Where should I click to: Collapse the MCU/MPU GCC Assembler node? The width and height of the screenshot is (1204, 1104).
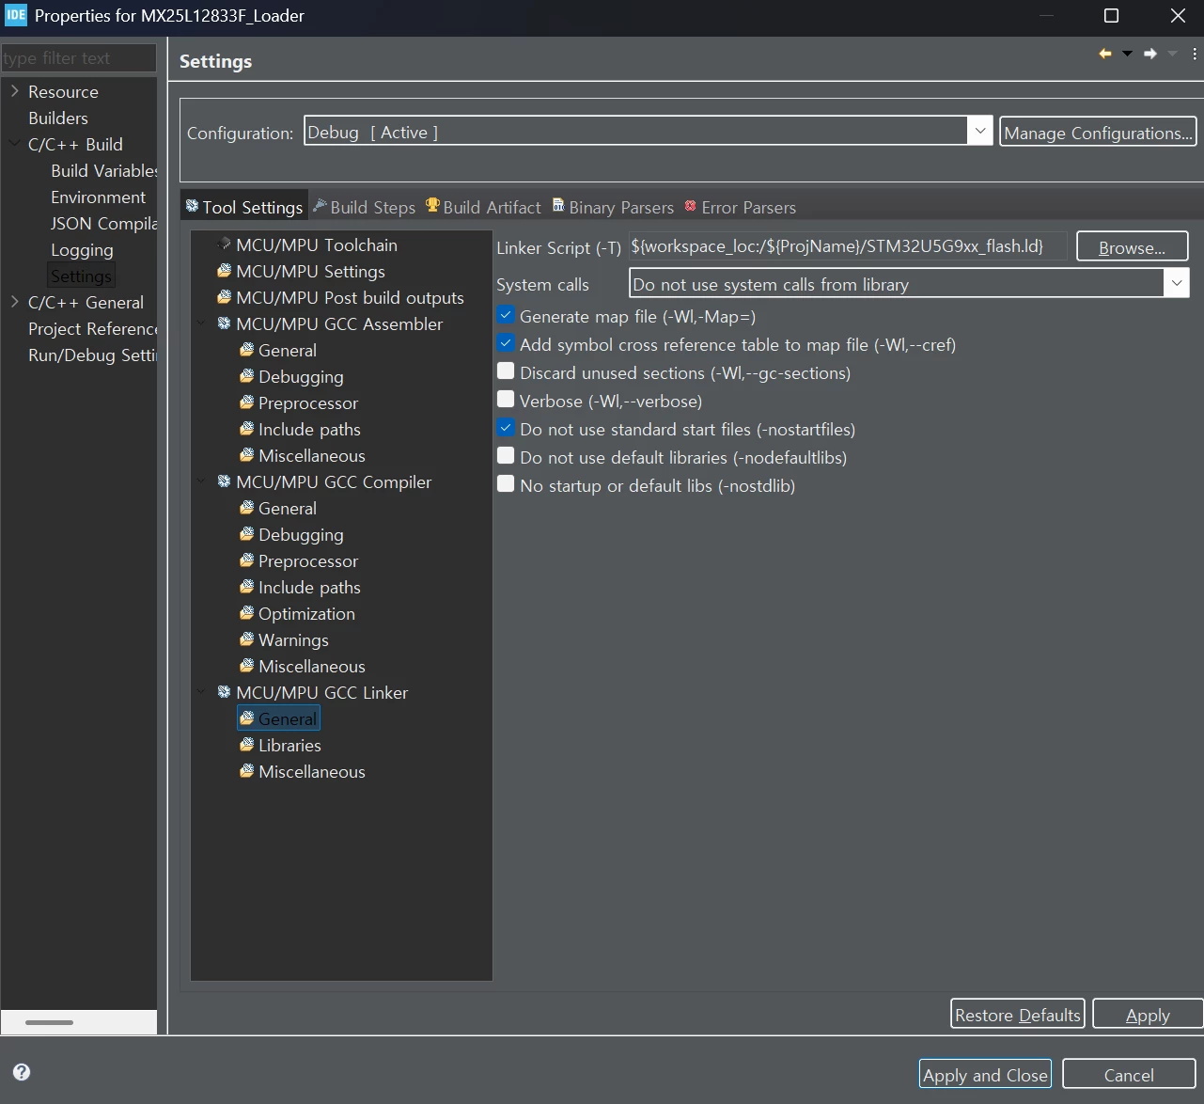pos(201,323)
